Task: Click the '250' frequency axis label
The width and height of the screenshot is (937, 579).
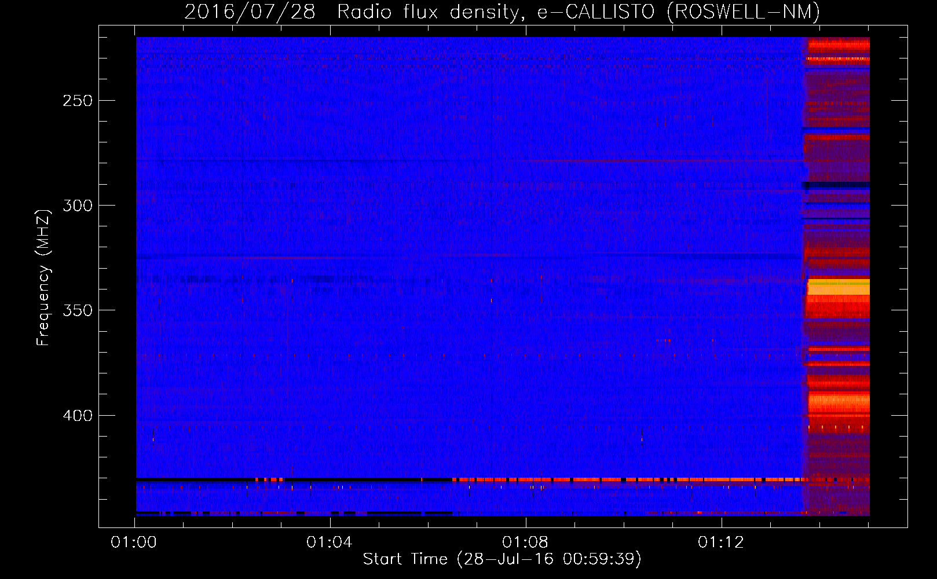Action: click(x=78, y=101)
